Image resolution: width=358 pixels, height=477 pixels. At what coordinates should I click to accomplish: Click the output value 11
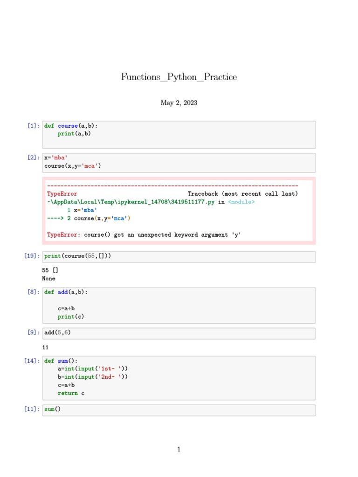pyautogui.click(x=45, y=348)
